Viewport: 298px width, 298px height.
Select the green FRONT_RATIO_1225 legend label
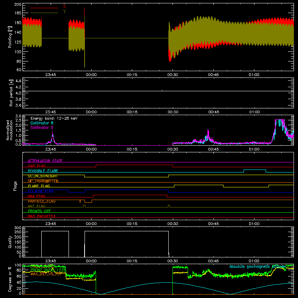[48, 270]
